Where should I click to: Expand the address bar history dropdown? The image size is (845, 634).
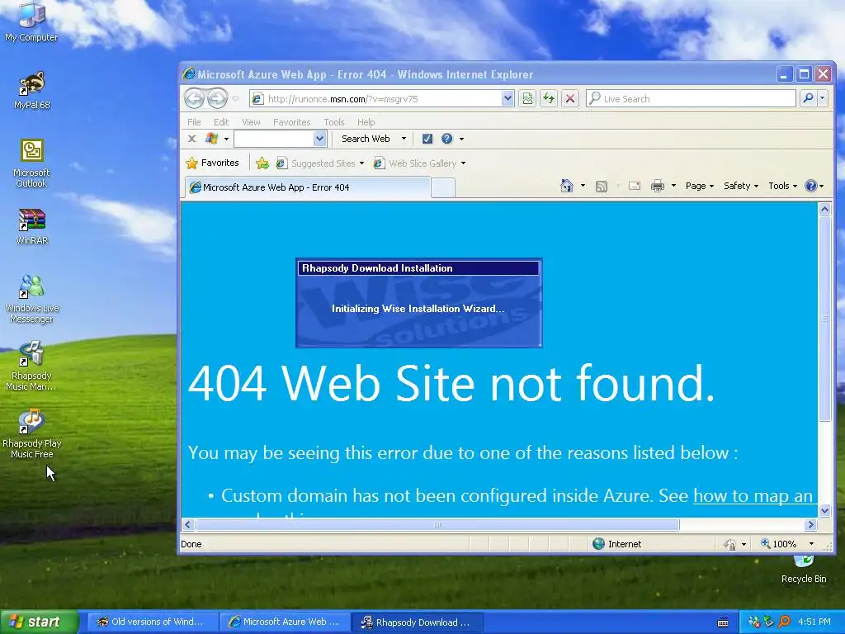click(x=507, y=99)
